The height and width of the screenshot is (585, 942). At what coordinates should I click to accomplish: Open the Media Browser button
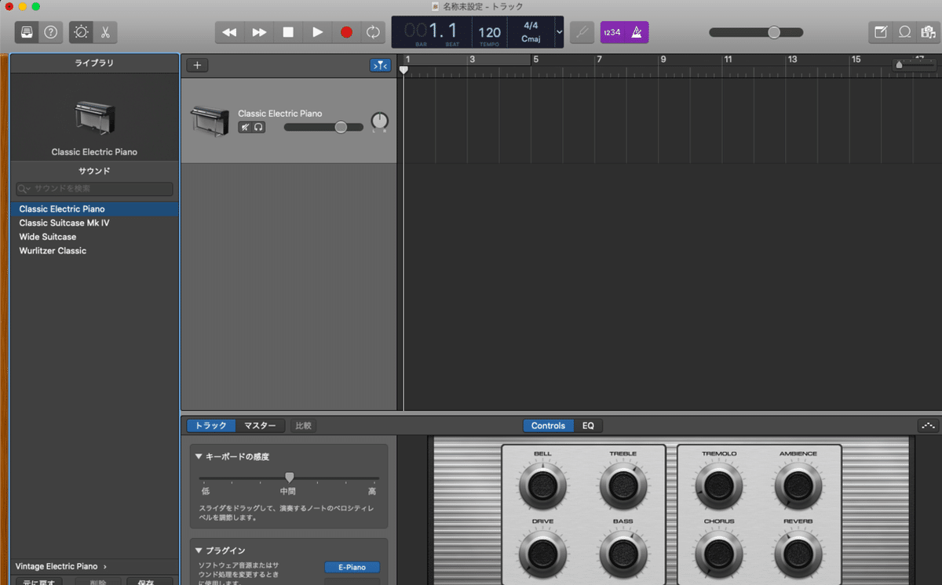point(928,32)
